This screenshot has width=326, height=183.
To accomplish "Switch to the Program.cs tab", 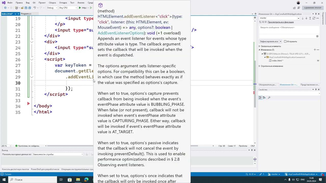I will (26, 14).
